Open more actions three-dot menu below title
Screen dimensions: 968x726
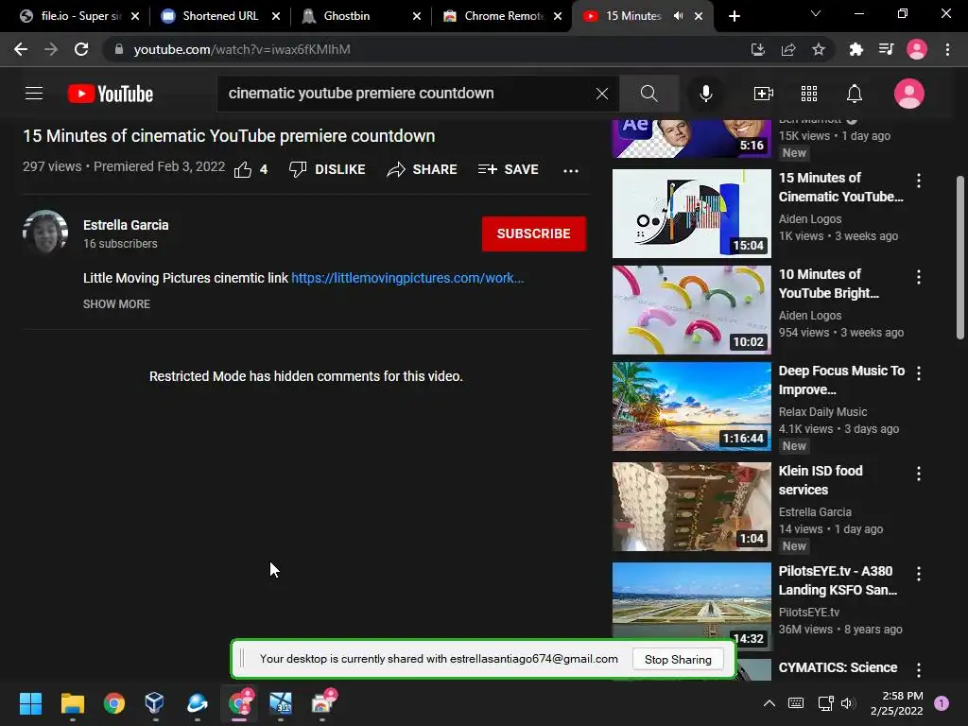[x=571, y=170]
